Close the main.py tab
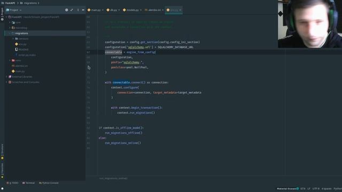 pyautogui.click(x=103, y=10)
